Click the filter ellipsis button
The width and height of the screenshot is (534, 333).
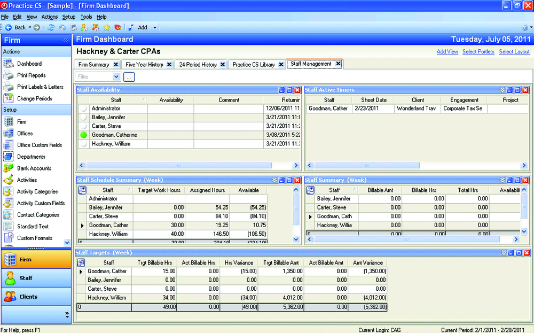(129, 77)
